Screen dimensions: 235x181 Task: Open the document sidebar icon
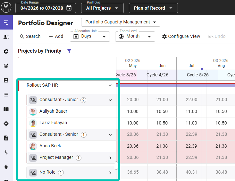point(6,138)
